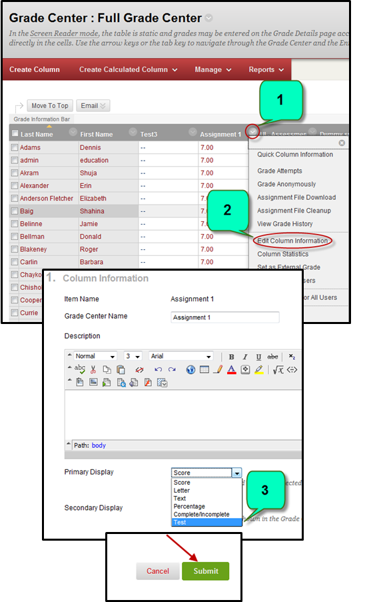Open the math equation (square root) editor

pos(278,370)
